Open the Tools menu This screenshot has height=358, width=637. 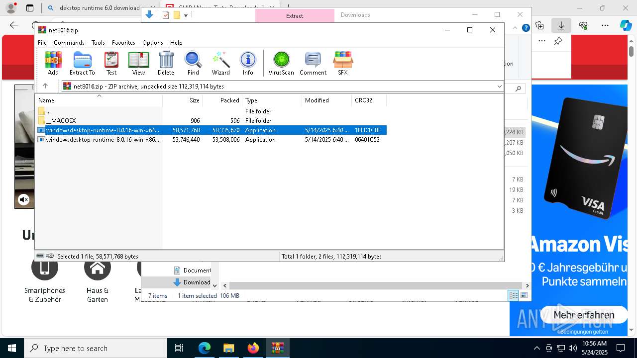pyautogui.click(x=98, y=43)
